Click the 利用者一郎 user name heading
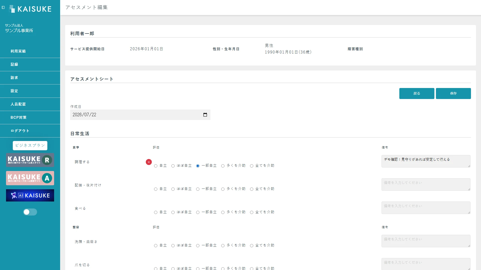Image resolution: width=481 pixels, height=270 pixels. 82,33
